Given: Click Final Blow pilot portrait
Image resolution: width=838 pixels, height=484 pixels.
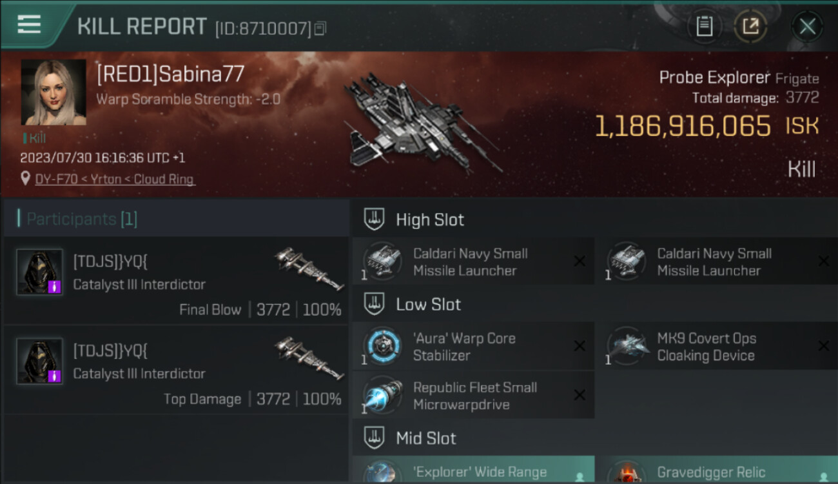Looking at the screenshot, I should [x=39, y=272].
